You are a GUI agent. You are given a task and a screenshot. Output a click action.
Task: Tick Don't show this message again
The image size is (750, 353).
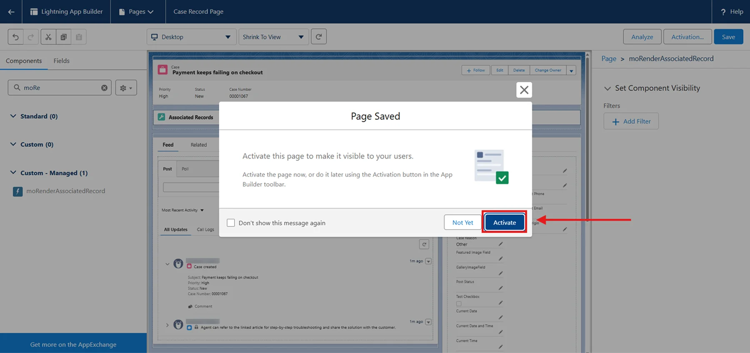pyautogui.click(x=231, y=223)
